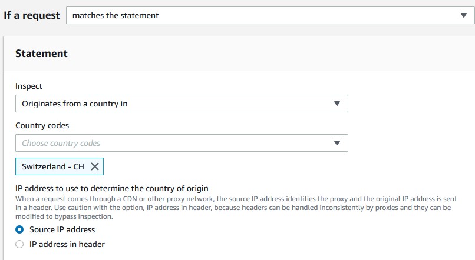475x260 pixels.
Task: Remove the Switzerland - CH country tag
Action: coord(95,166)
